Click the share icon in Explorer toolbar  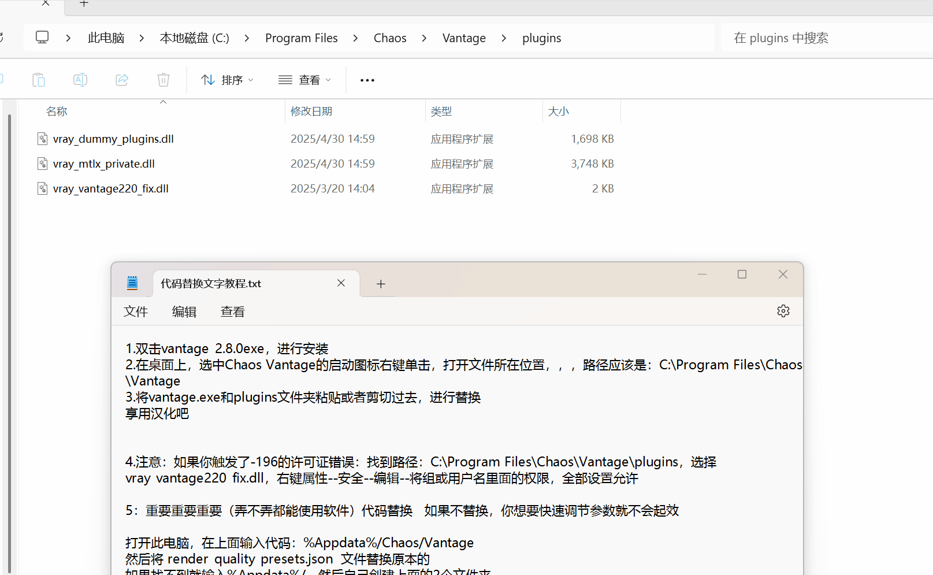click(x=122, y=80)
